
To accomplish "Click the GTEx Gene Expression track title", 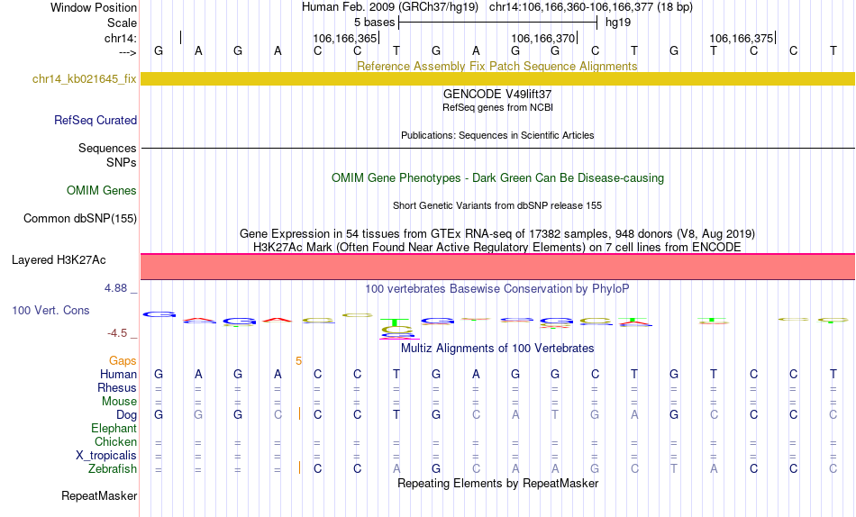I will tap(497, 233).
